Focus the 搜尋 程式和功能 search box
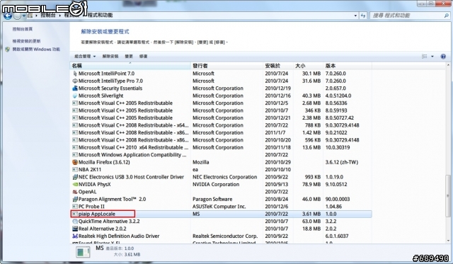Image resolution: width=453 pixels, height=264 pixels. (411, 16)
